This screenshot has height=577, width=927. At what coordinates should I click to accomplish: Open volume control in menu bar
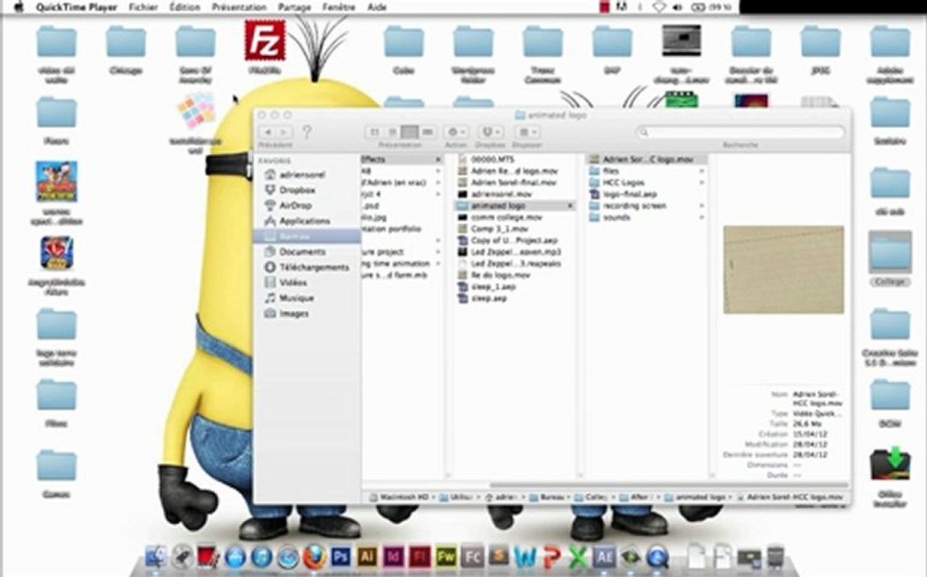pyautogui.click(x=677, y=7)
